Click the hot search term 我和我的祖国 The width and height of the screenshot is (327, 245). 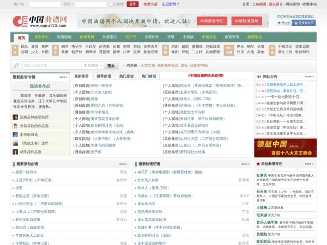(168, 65)
